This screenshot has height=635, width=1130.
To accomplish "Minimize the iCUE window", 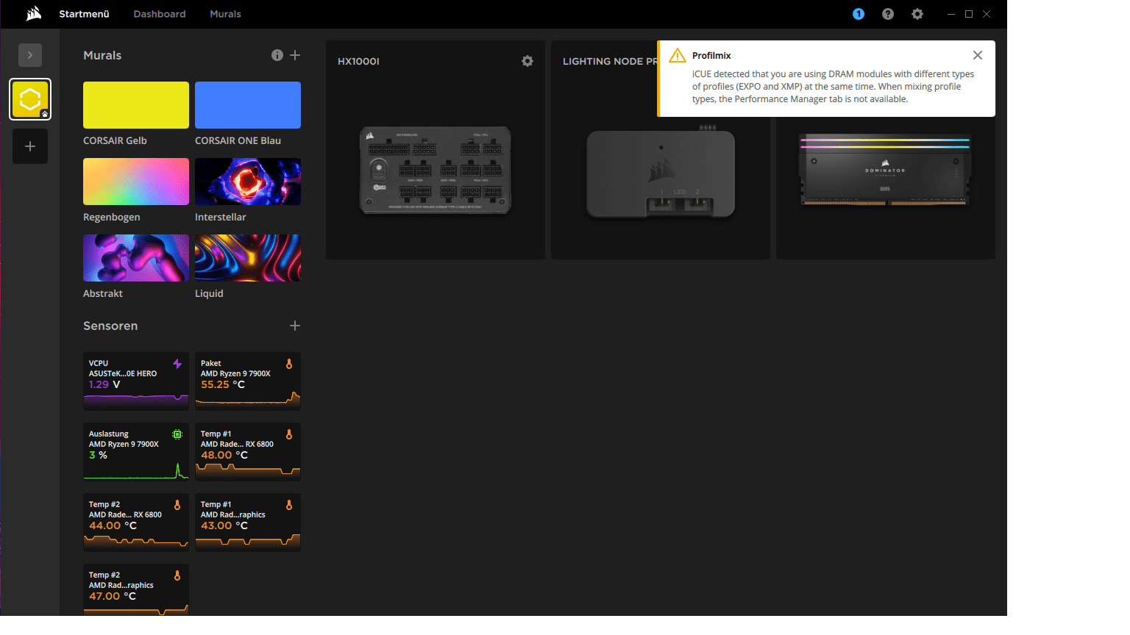I will click(x=951, y=14).
